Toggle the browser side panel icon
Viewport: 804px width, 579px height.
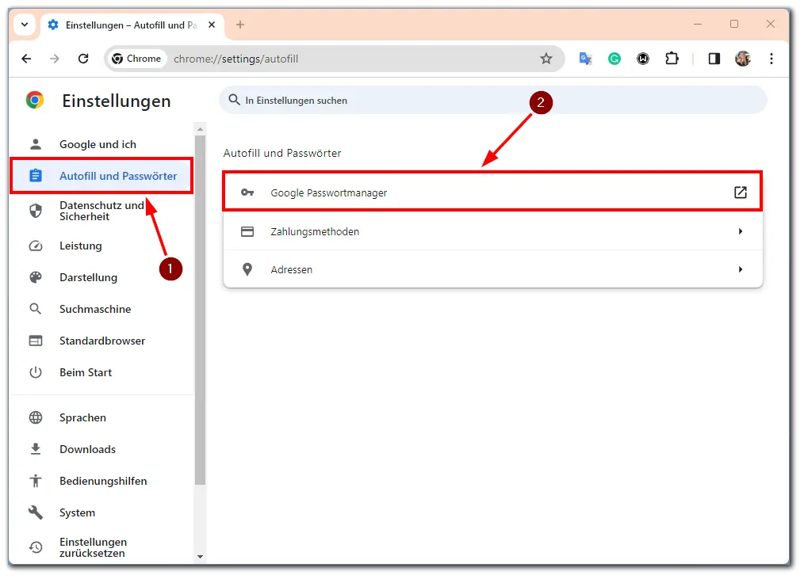[714, 59]
